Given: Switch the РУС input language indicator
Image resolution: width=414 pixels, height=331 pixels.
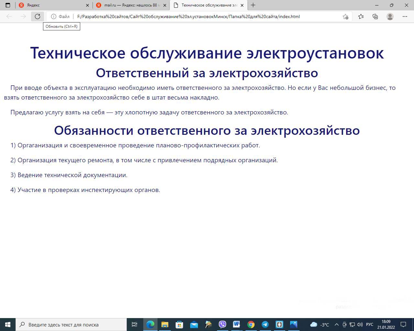Looking at the screenshot, I should click(369, 325).
